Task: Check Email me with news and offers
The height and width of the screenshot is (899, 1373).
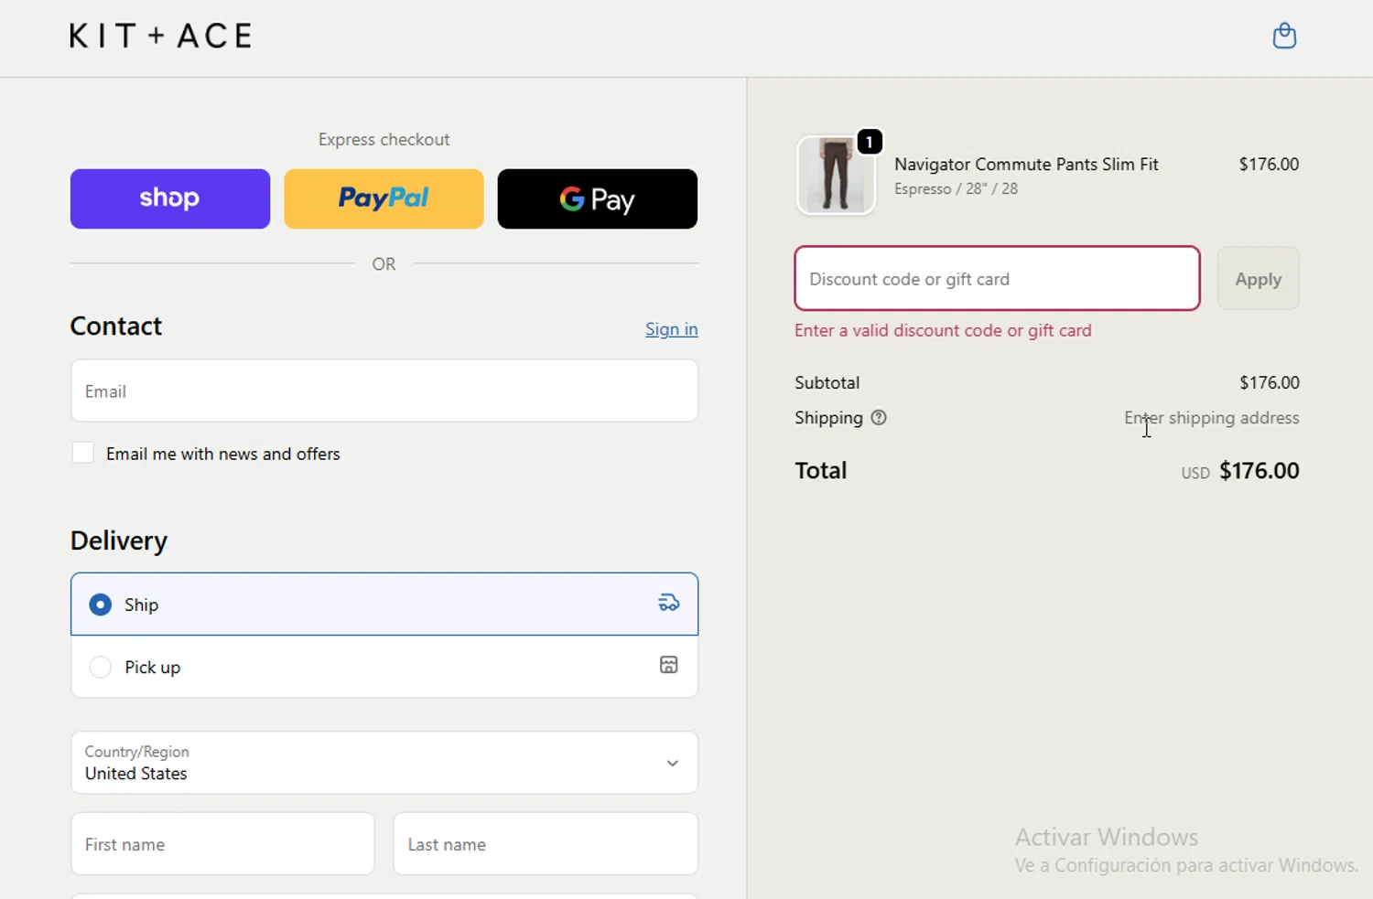Action: tap(83, 453)
